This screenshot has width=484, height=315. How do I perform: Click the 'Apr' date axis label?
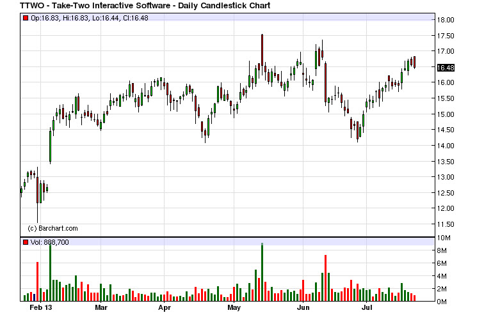164,307
